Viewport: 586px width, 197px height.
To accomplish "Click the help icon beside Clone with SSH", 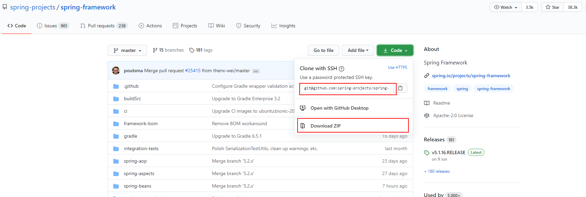I will coord(342,69).
